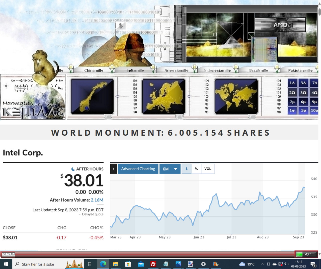
Task: Click the Norway map thumbnail
Action: click(92, 96)
